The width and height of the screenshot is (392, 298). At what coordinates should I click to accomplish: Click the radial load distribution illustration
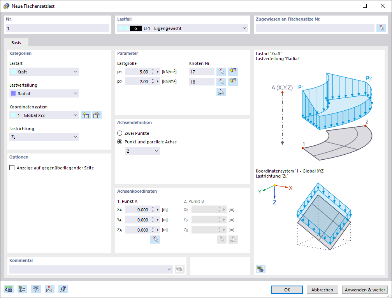322,116
